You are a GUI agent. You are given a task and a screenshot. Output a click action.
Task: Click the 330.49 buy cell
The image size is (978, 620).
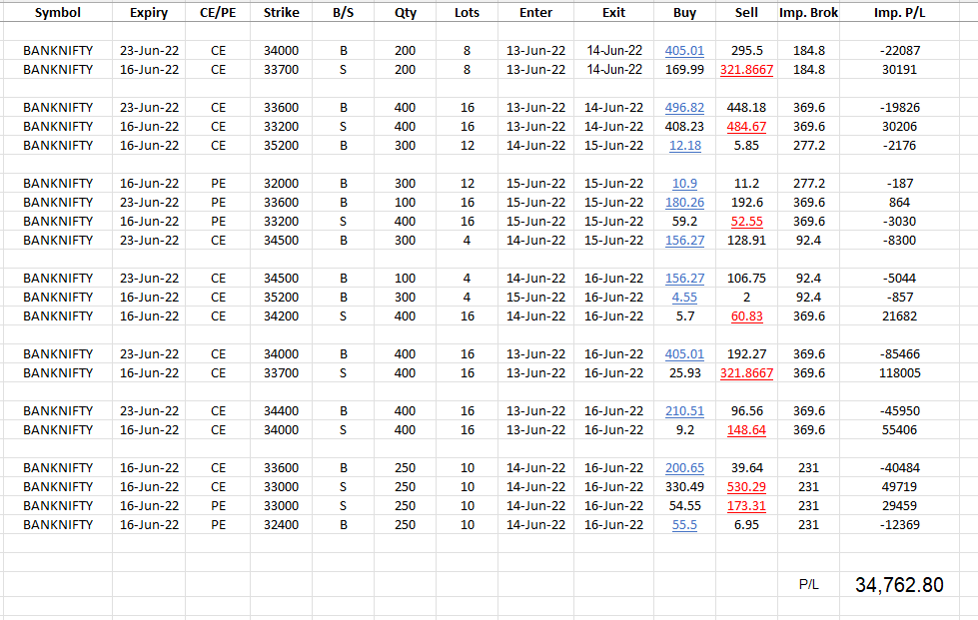click(x=684, y=486)
